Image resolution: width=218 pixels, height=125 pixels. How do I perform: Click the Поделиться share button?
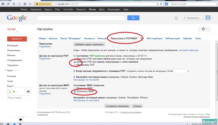click(192, 18)
